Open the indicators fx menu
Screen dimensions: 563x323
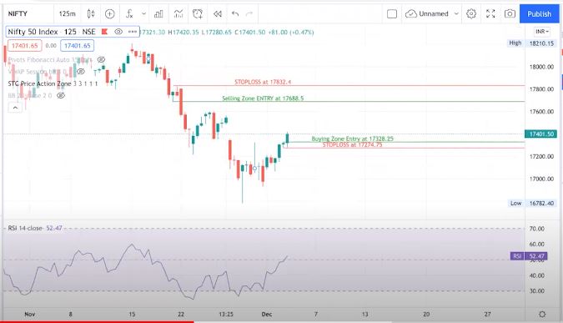click(129, 14)
